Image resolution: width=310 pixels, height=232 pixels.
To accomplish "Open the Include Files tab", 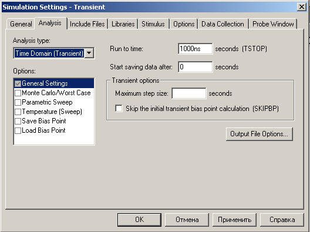I will click(87, 24).
